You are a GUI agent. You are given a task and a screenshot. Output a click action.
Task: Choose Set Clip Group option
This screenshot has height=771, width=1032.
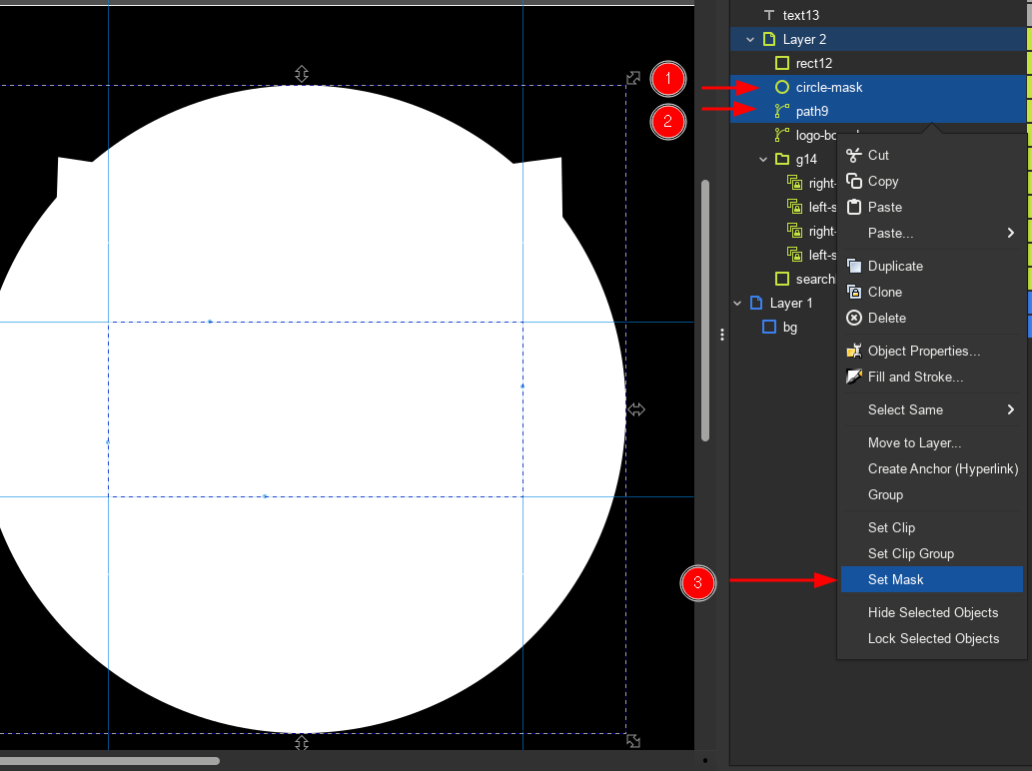click(931, 554)
